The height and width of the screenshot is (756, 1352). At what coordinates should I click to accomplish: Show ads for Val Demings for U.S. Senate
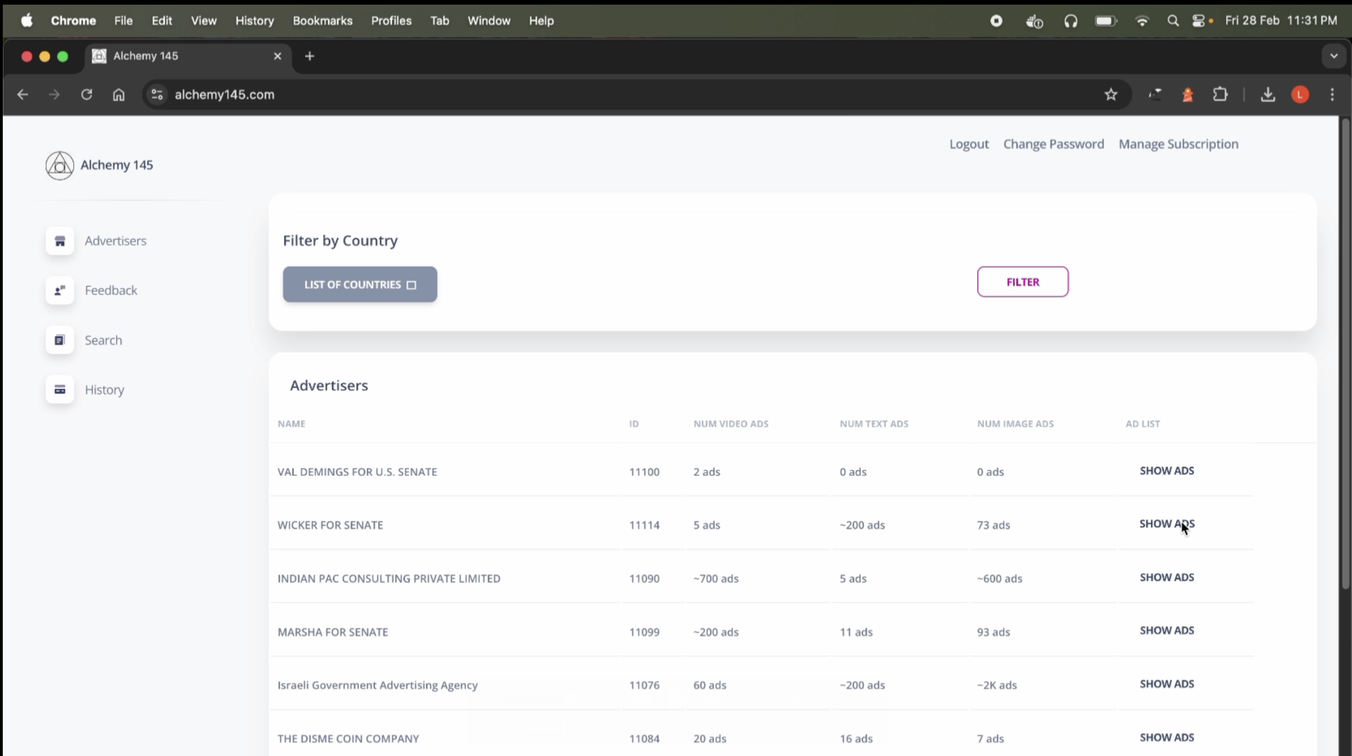tap(1167, 471)
